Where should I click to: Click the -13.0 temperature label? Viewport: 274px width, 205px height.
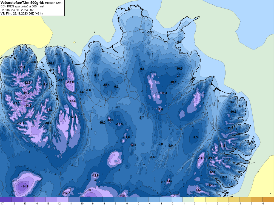pos(211,158)
